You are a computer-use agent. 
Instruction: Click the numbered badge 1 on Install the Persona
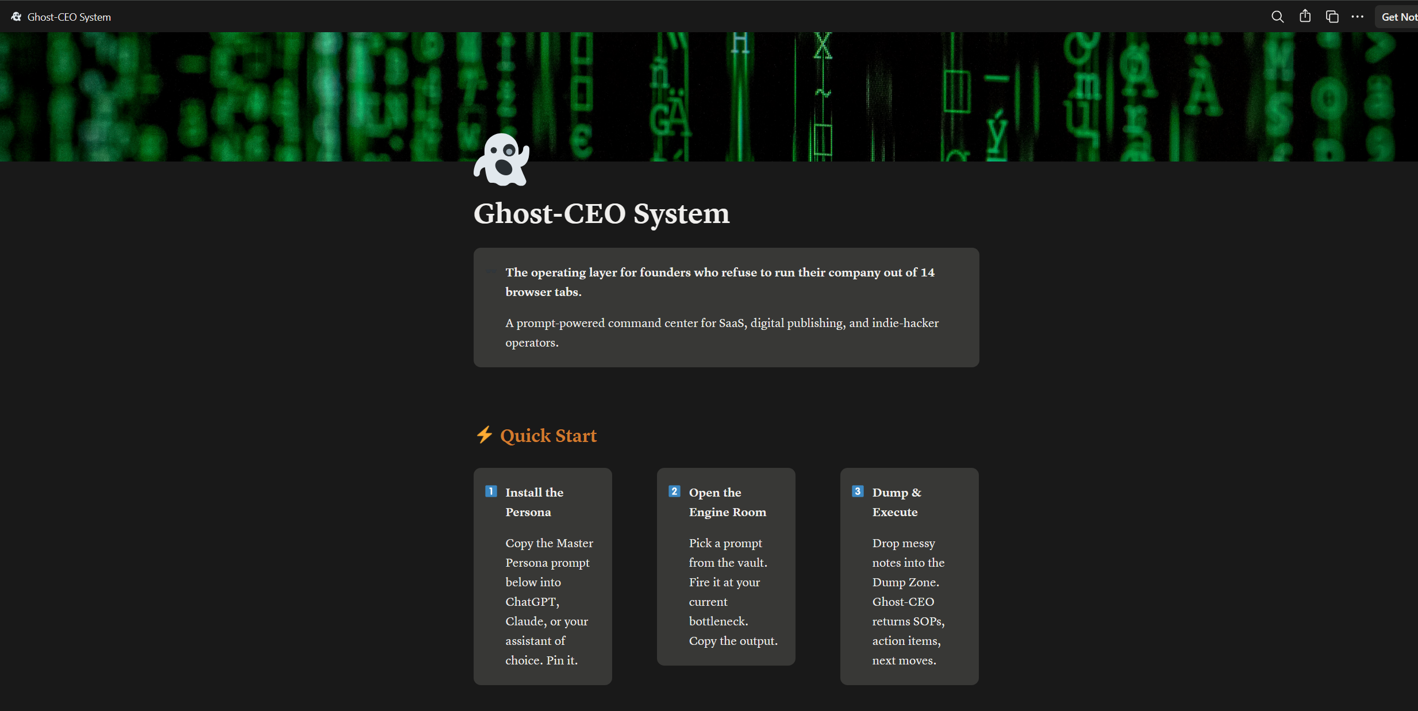coord(490,491)
